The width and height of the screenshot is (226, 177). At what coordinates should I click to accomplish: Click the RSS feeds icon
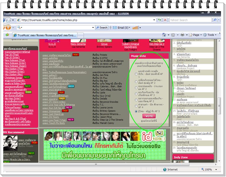173,35
